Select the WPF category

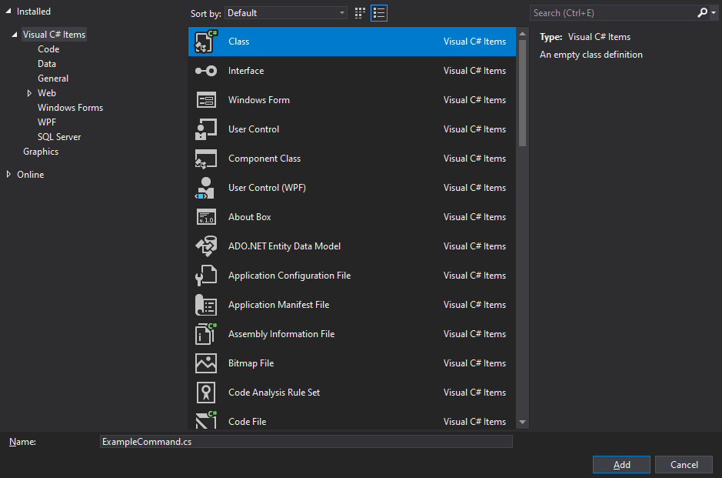coord(47,122)
